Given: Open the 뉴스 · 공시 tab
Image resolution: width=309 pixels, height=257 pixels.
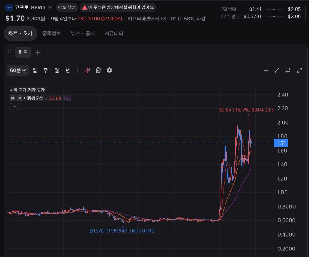Looking at the screenshot, I should pos(83,34).
